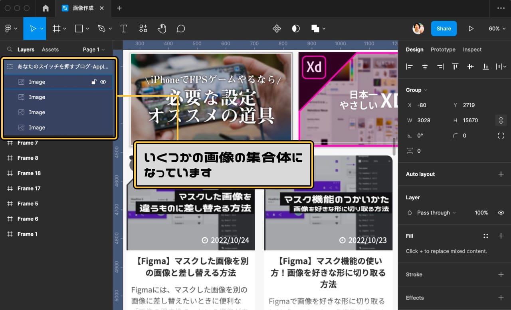Edit the layer opacity 100% field
Screen dimensions: 511x310
[481, 213]
